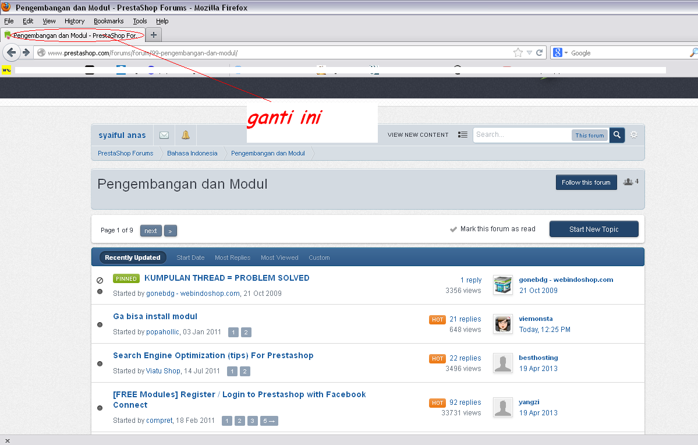Image resolution: width=698 pixels, height=445 pixels.
Task: Open the Help menu
Action: click(162, 21)
